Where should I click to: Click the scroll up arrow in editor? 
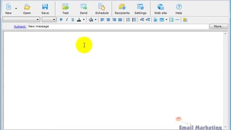click(225, 34)
